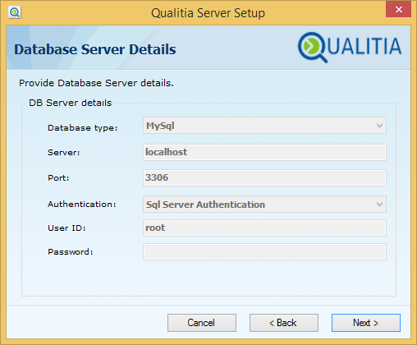This screenshot has height=345, width=417.
Task: Click the 'Authentication:' field label
Action: [82, 205]
